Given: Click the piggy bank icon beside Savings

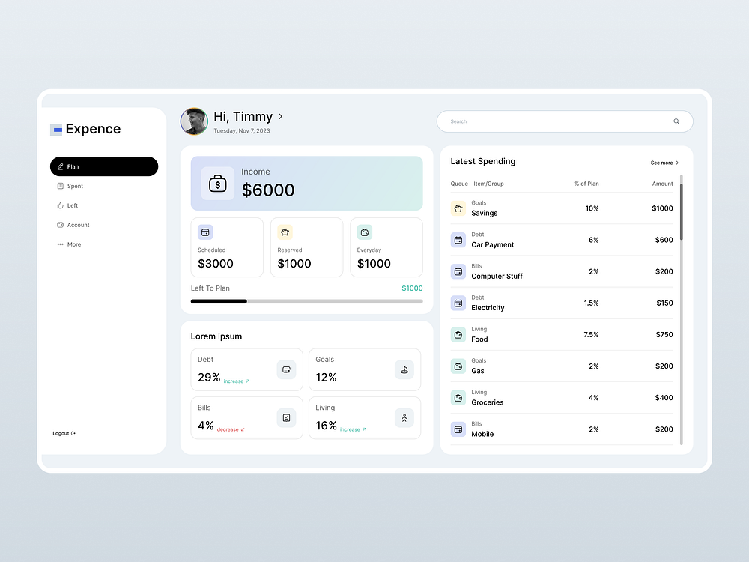Looking at the screenshot, I should [458, 208].
